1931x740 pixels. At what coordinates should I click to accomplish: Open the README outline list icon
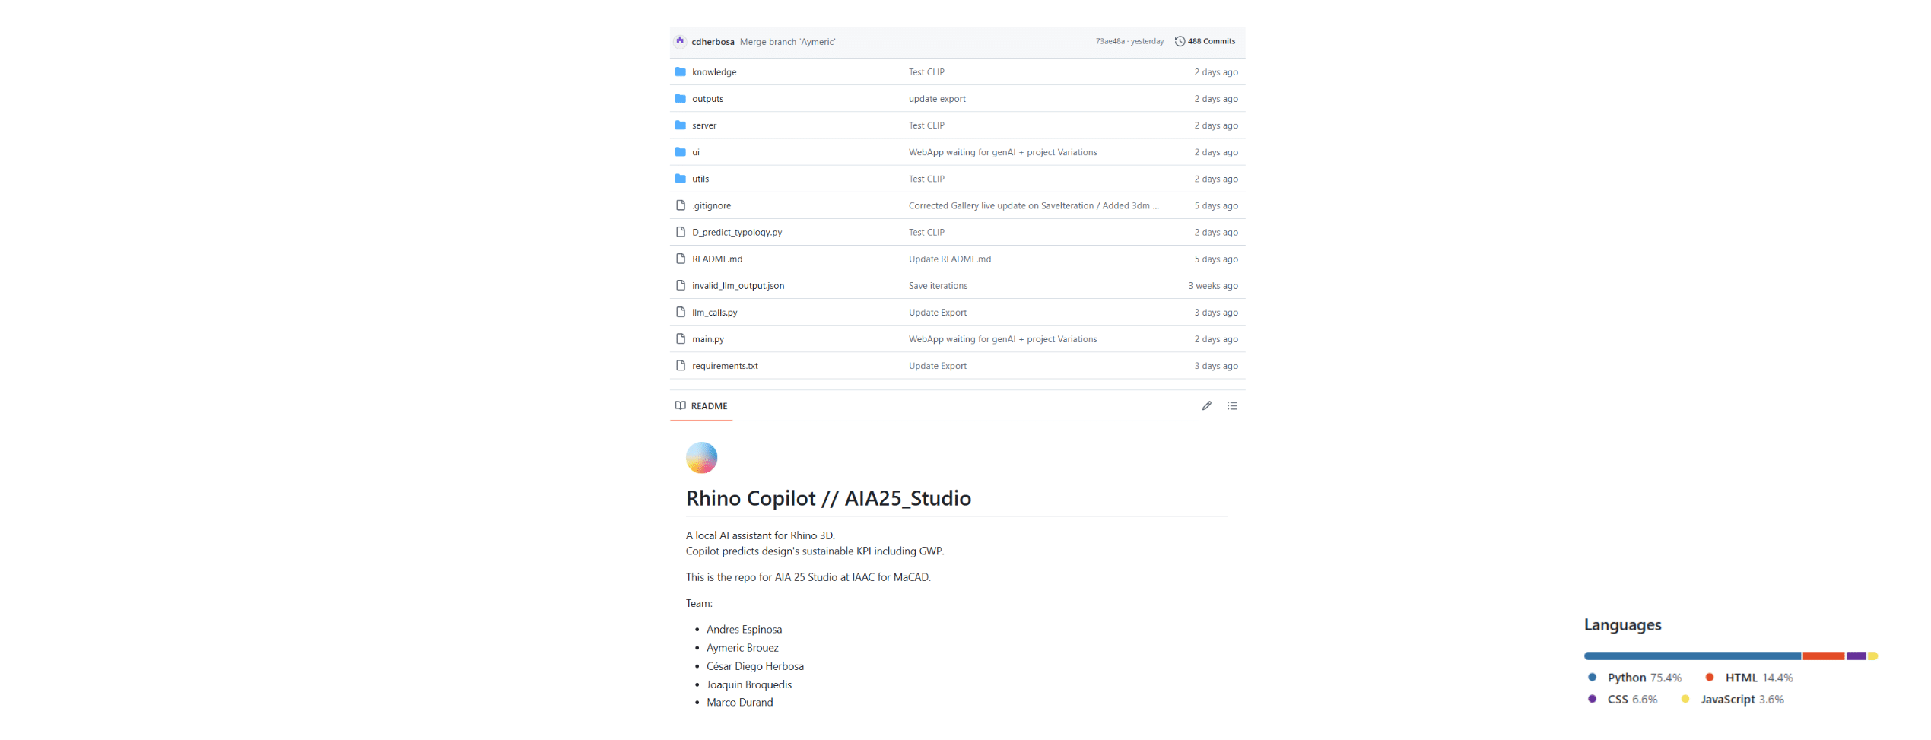point(1232,405)
